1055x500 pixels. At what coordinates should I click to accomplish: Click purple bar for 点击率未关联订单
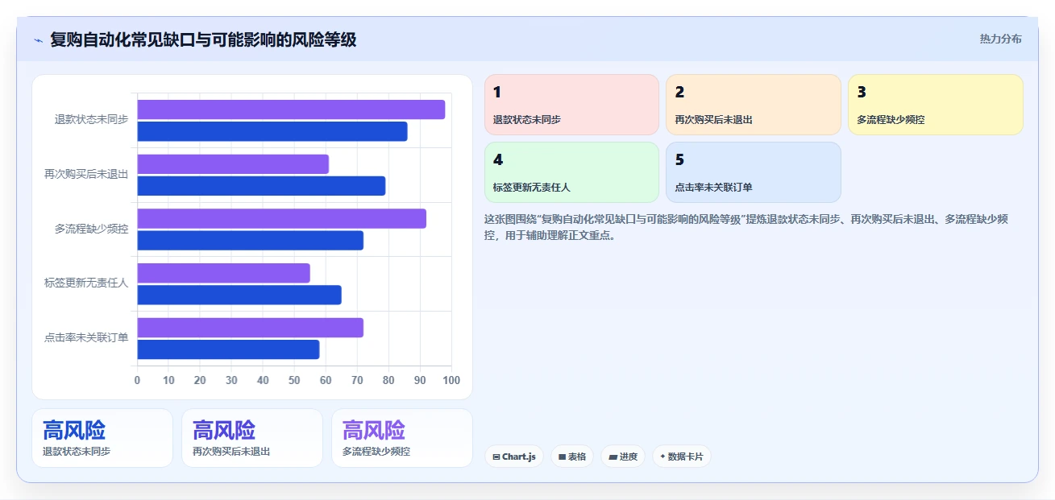click(251, 328)
